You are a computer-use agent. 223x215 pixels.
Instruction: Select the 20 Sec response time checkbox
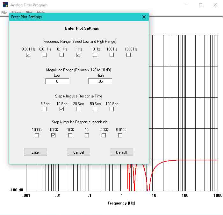[x=78, y=109]
